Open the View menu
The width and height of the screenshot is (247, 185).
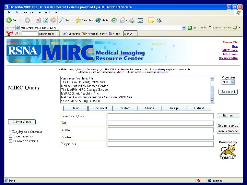tap(24, 12)
